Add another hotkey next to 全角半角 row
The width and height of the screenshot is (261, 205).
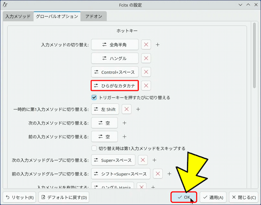pos(158,44)
